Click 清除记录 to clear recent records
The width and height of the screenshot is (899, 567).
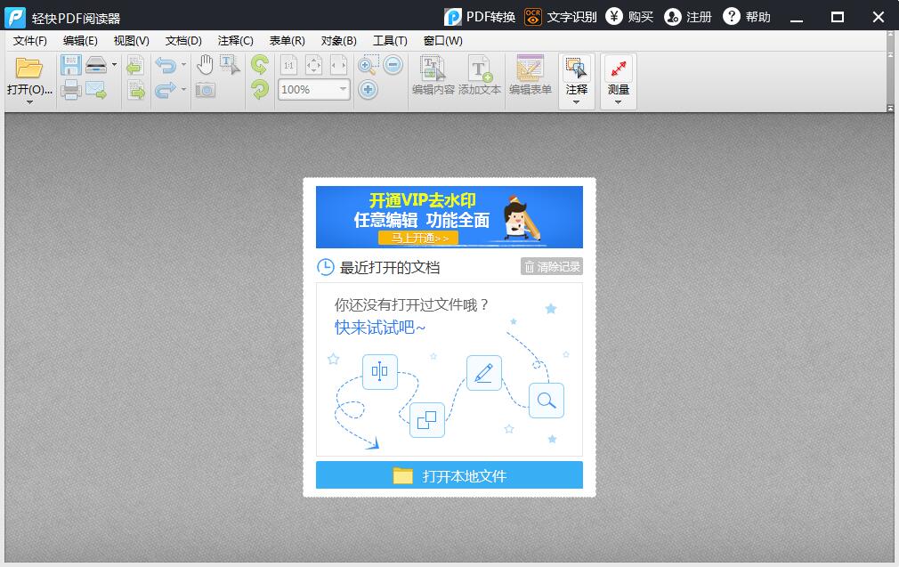(x=552, y=266)
